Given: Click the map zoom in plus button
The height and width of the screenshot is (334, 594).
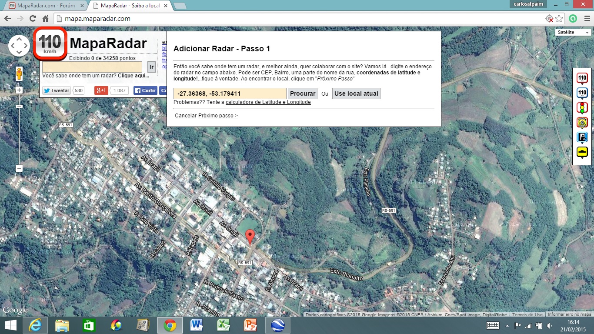Looking at the screenshot, I should tap(19, 90).
